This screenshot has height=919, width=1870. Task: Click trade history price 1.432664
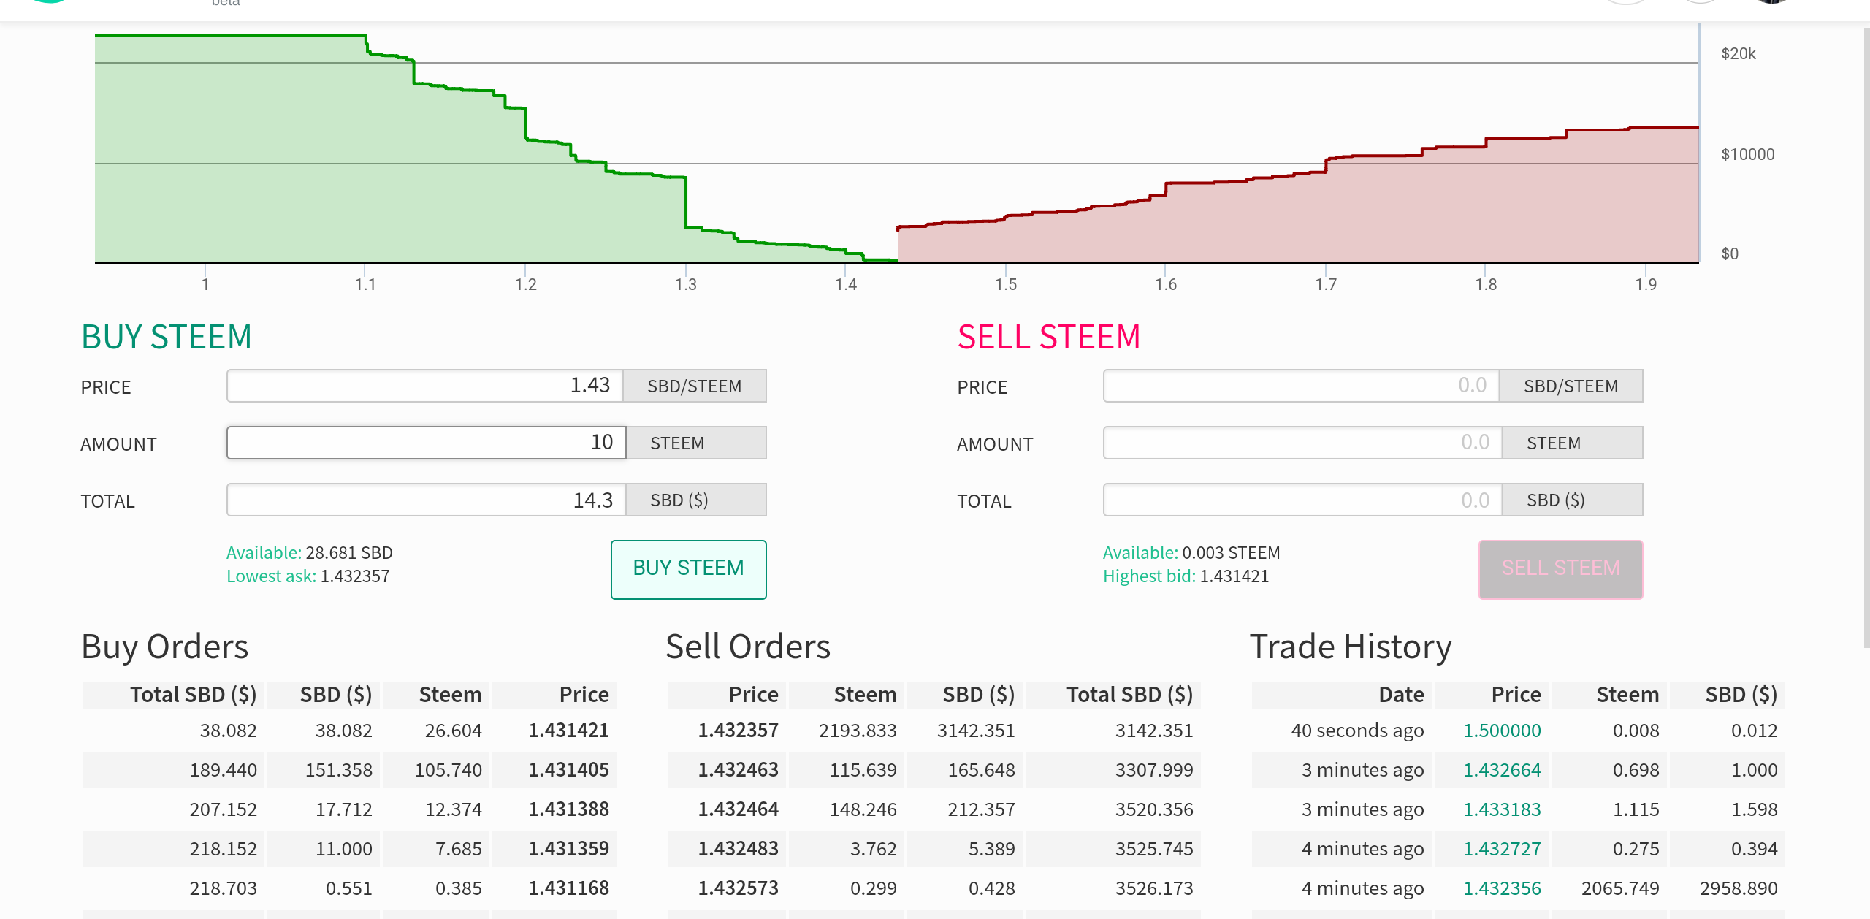click(1502, 770)
